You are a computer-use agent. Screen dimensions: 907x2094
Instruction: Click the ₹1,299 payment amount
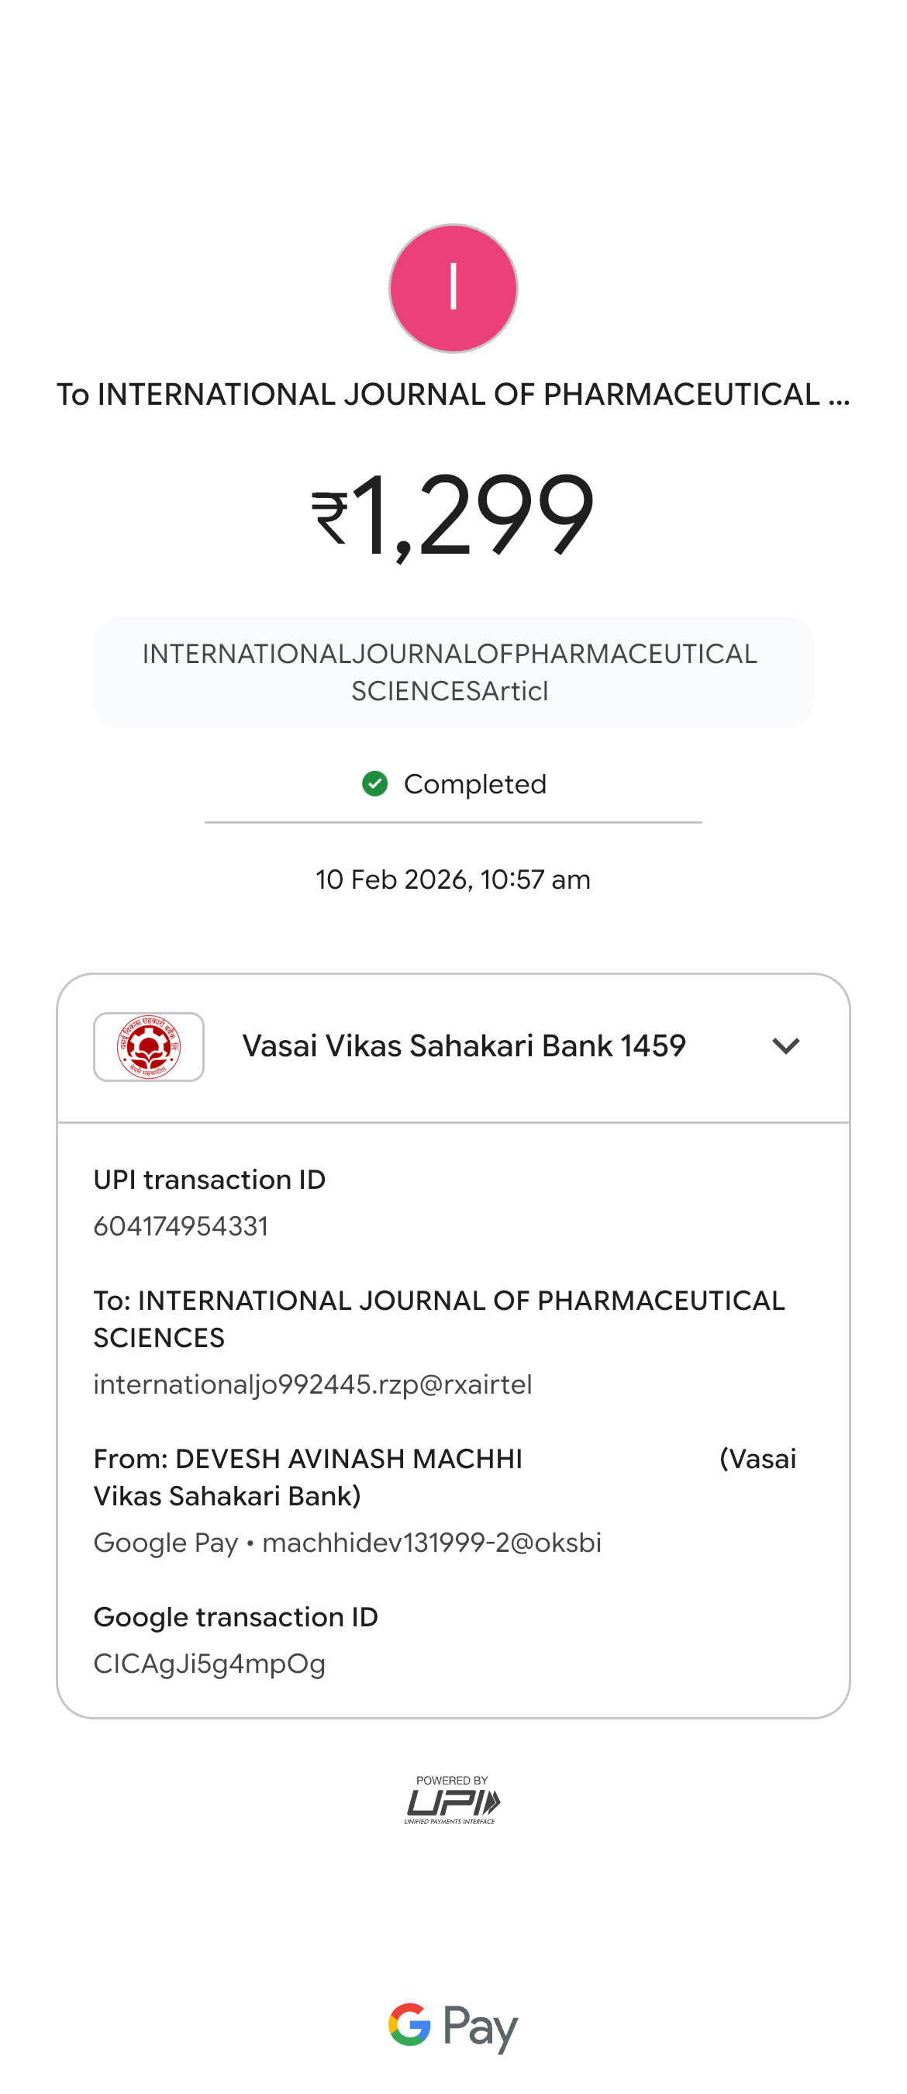(471, 516)
